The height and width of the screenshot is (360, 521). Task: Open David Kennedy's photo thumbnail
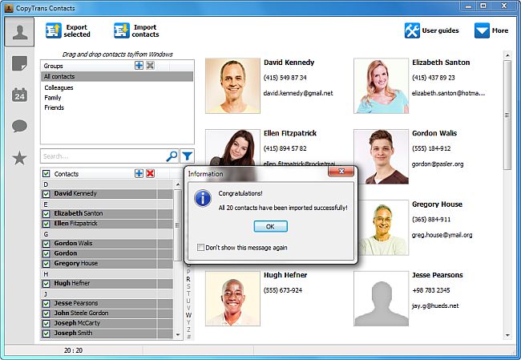[232, 86]
